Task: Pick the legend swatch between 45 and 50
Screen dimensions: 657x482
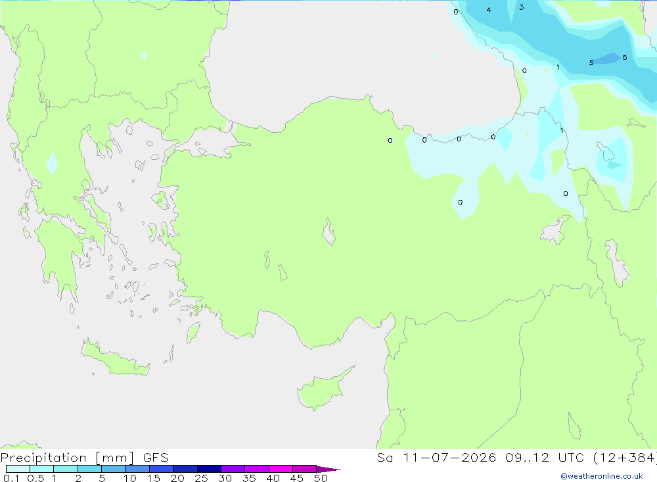Action: point(305,469)
